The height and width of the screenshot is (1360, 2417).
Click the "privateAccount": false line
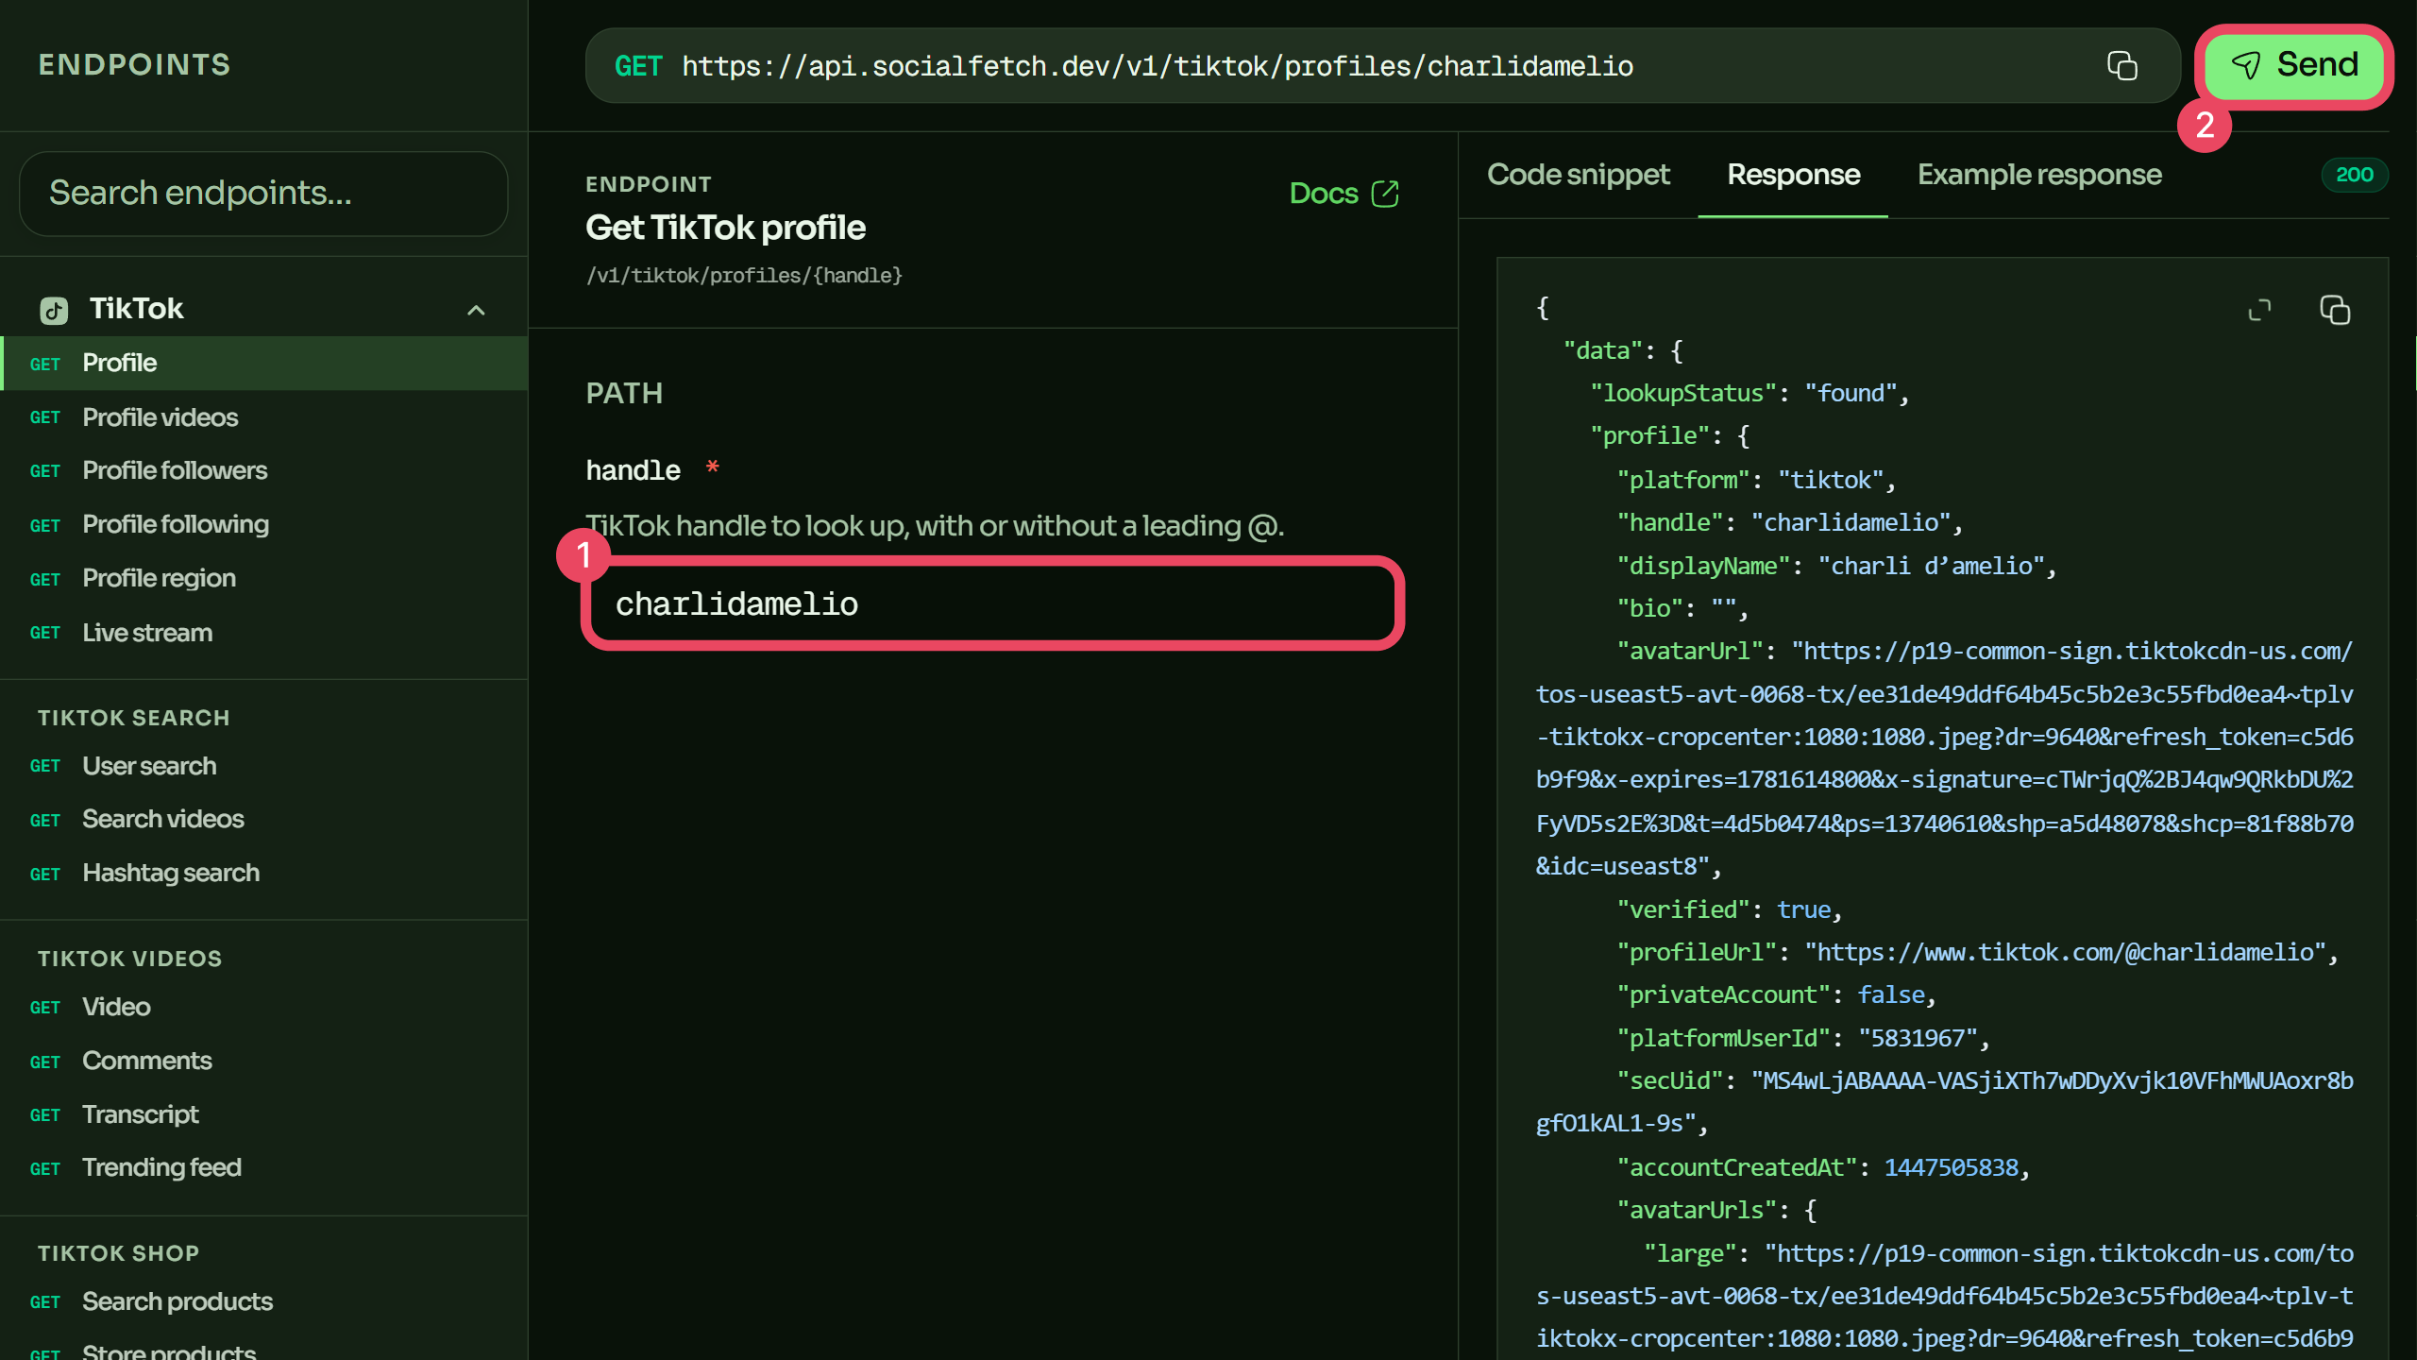point(1776,994)
